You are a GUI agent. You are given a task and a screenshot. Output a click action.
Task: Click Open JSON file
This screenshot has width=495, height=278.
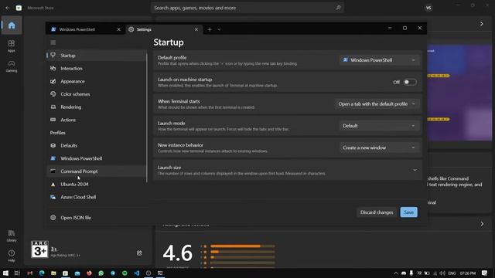coord(96,218)
